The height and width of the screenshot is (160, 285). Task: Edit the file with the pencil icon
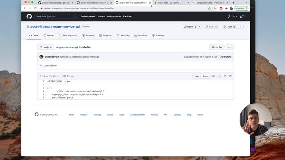[x=225, y=76]
